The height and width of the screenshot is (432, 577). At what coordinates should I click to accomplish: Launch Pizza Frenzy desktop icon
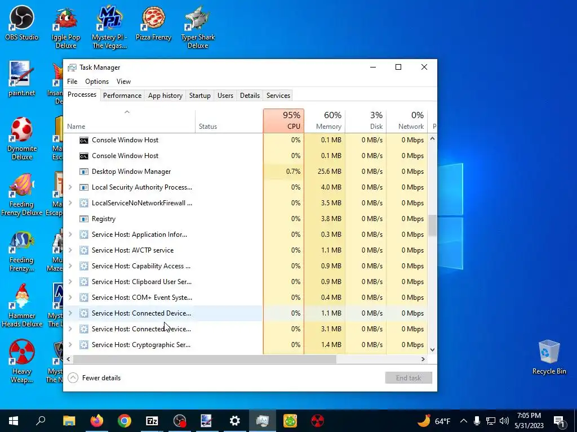click(x=153, y=22)
